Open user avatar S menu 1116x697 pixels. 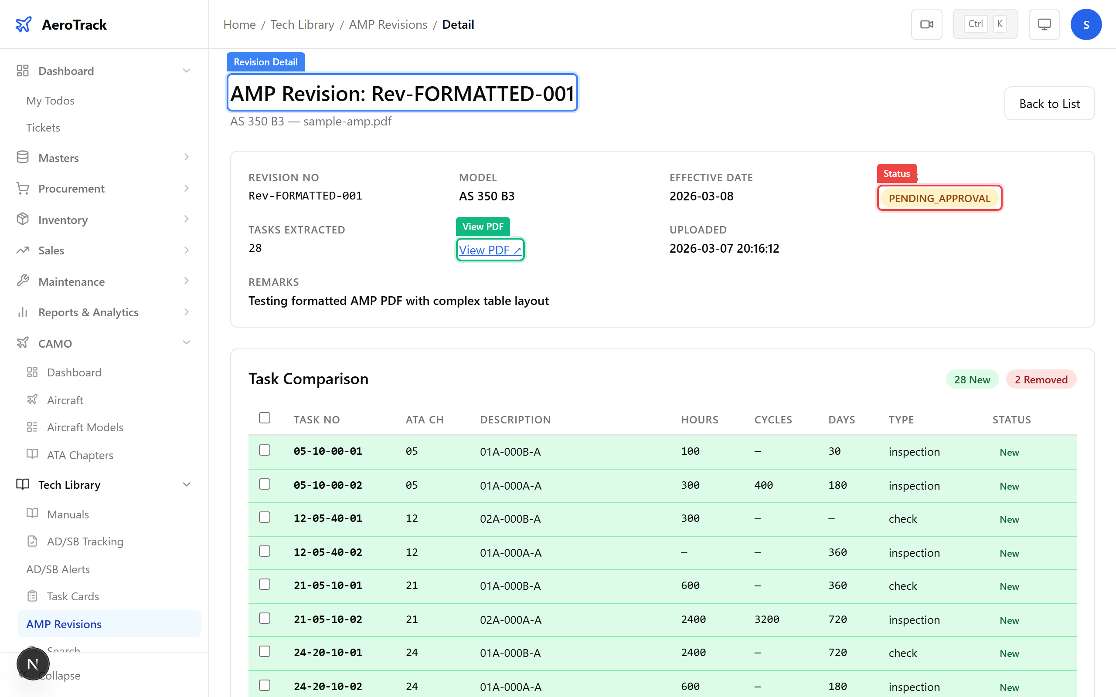click(1086, 24)
